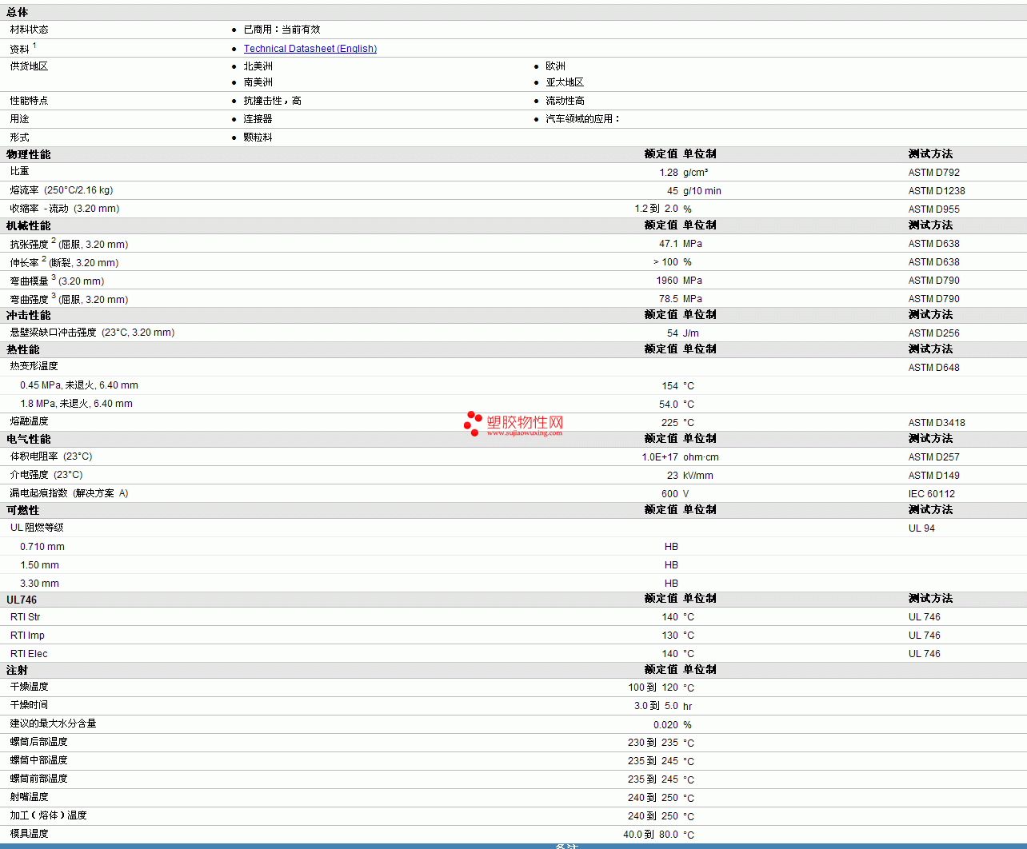
Task: Select the 加工（熔体）温度 row label
Action: [x=48, y=815]
